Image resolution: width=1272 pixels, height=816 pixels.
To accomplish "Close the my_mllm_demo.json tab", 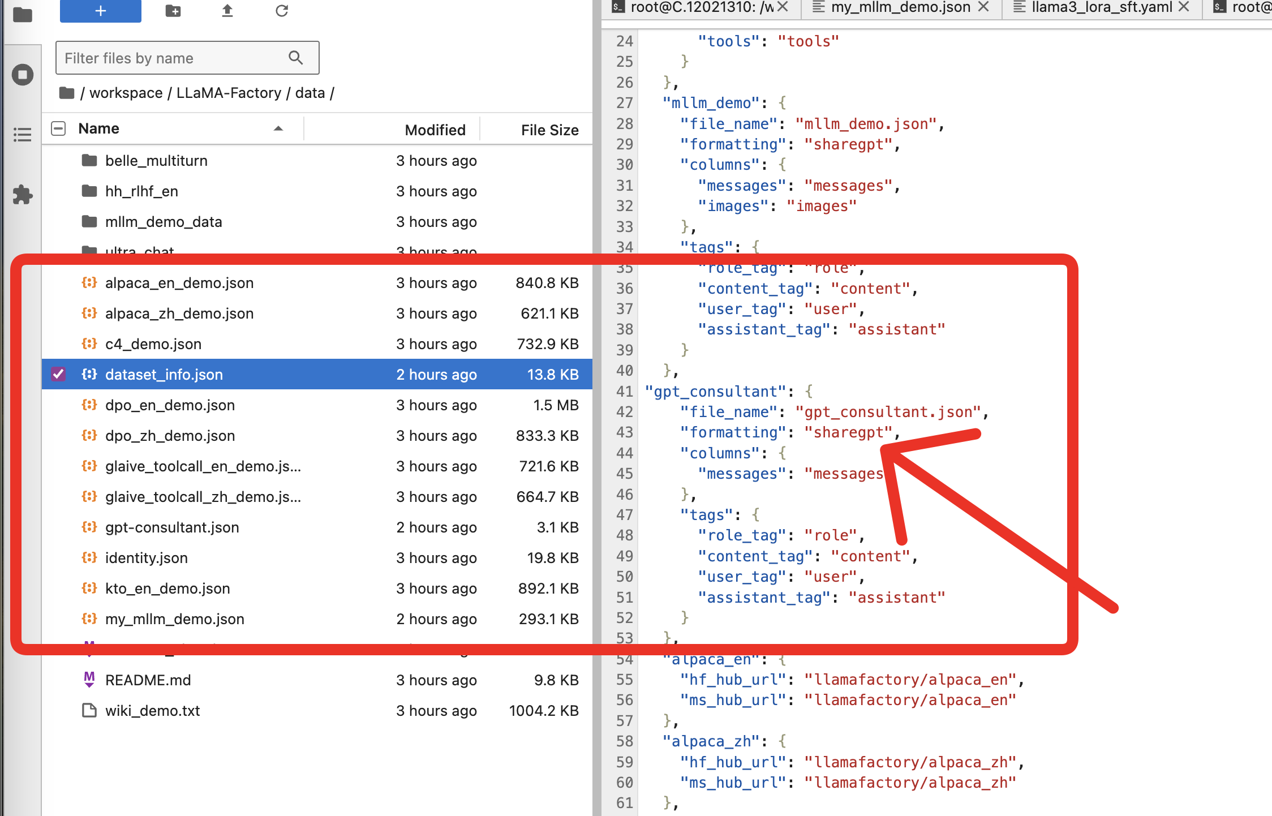I will click(983, 7).
